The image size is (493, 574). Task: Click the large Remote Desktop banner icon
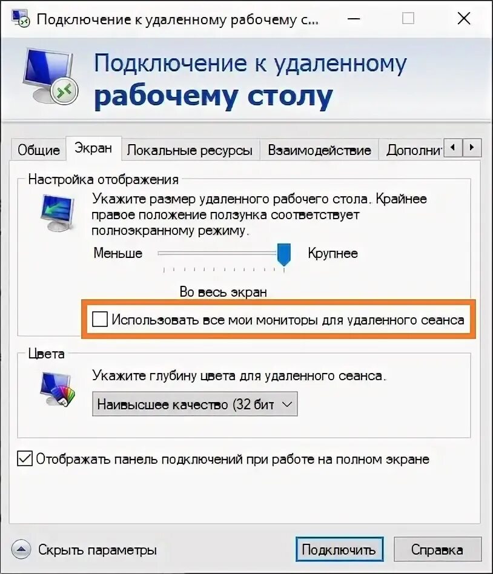click(x=50, y=76)
